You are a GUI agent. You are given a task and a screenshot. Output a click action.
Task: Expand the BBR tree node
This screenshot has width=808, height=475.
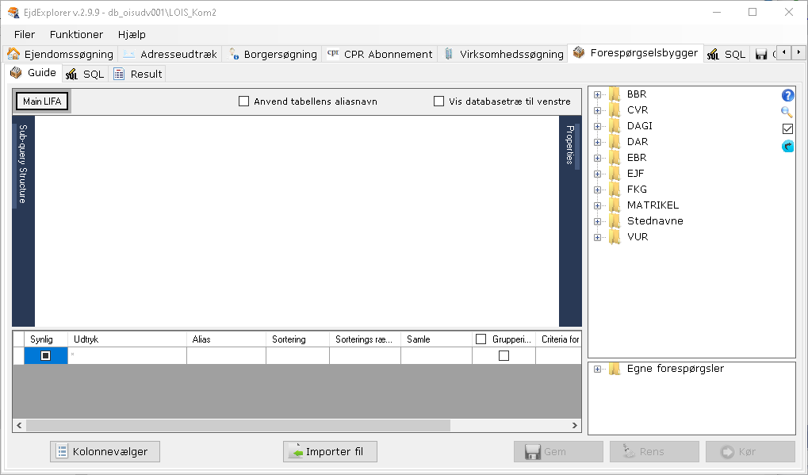click(597, 94)
